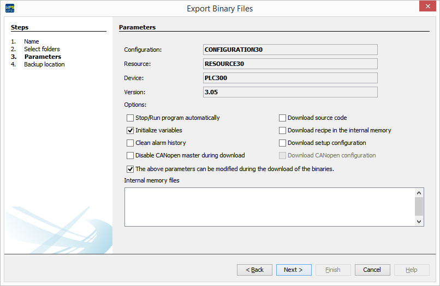The image size is (440, 286).
Task: Click the WPS application icon in title bar
Action: click(x=9, y=8)
